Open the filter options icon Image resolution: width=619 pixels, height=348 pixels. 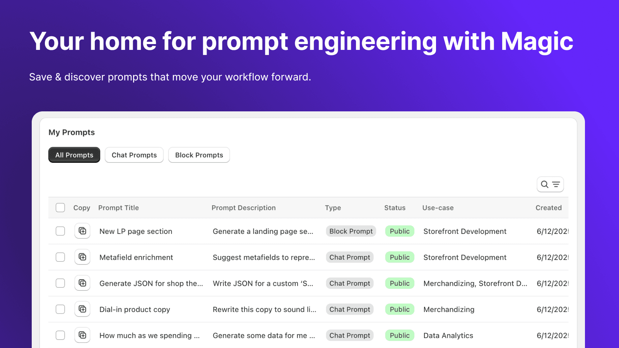(556, 184)
